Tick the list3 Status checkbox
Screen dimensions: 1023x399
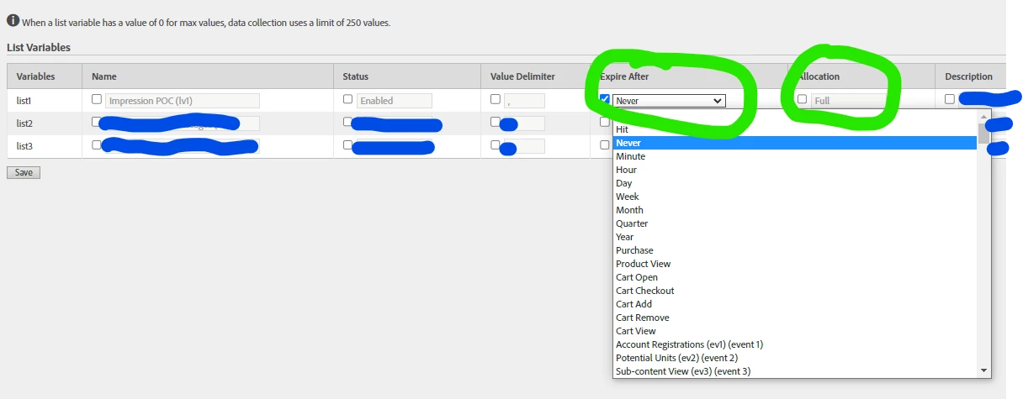click(x=348, y=144)
